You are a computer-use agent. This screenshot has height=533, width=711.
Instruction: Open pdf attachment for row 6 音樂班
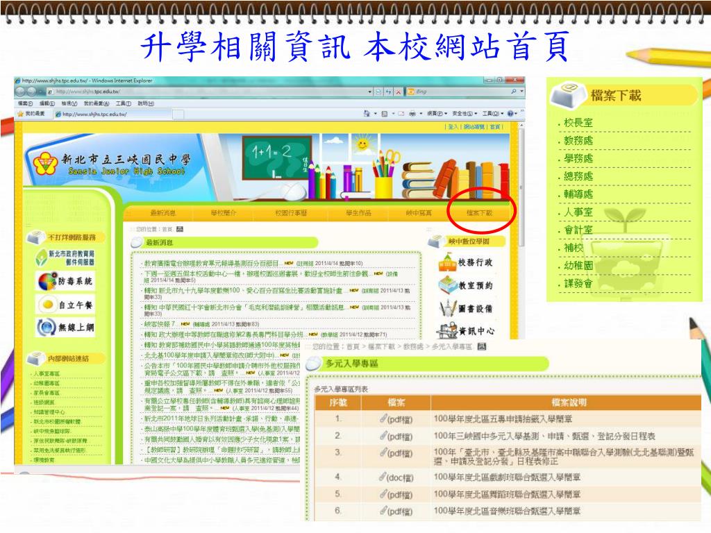[x=396, y=511]
